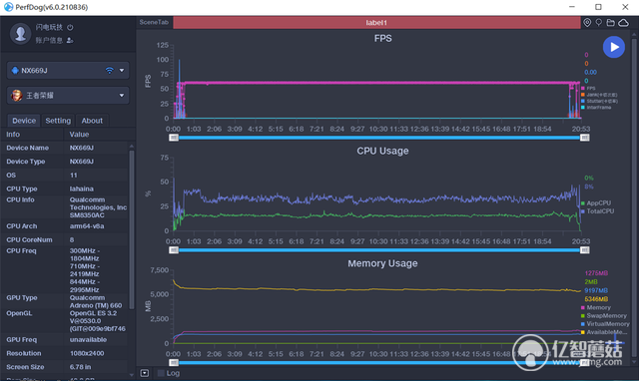Toggle the Log checkbox
The height and width of the screenshot is (381, 639).
coord(161,373)
